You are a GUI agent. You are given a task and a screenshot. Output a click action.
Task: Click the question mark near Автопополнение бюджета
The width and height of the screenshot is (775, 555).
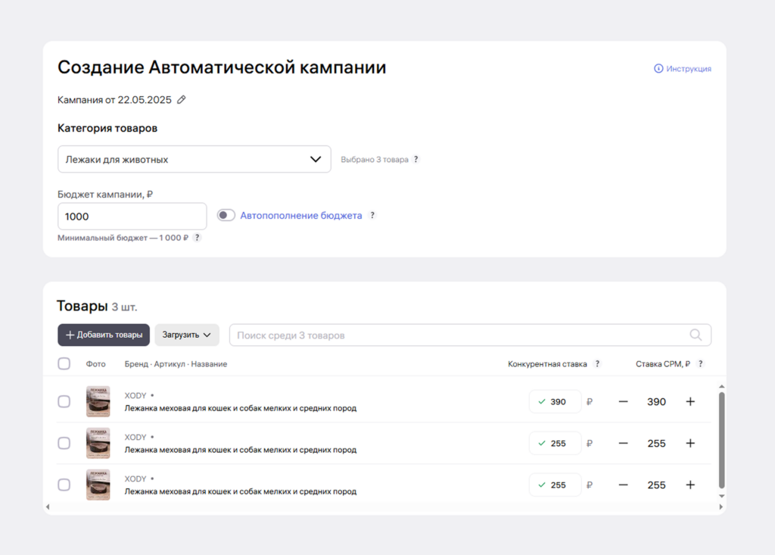(x=372, y=216)
